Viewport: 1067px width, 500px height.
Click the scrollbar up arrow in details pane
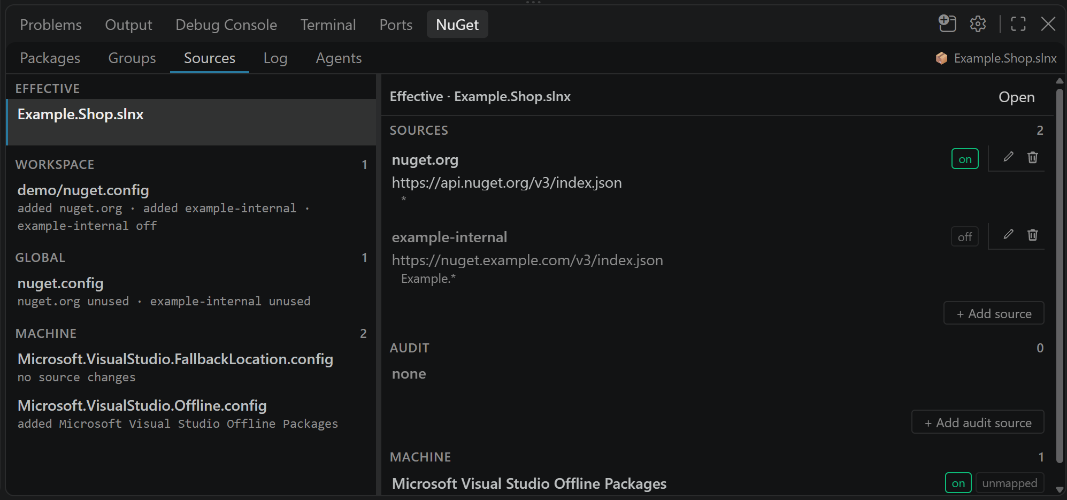pyautogui.click(x=1060, y=81)
